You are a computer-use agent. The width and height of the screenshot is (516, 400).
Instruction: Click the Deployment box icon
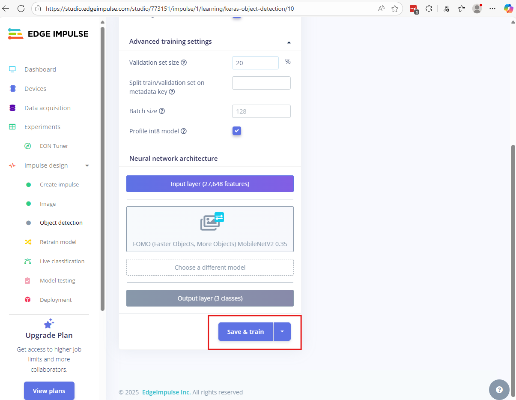pyautogui.click(x=28, y=300)
